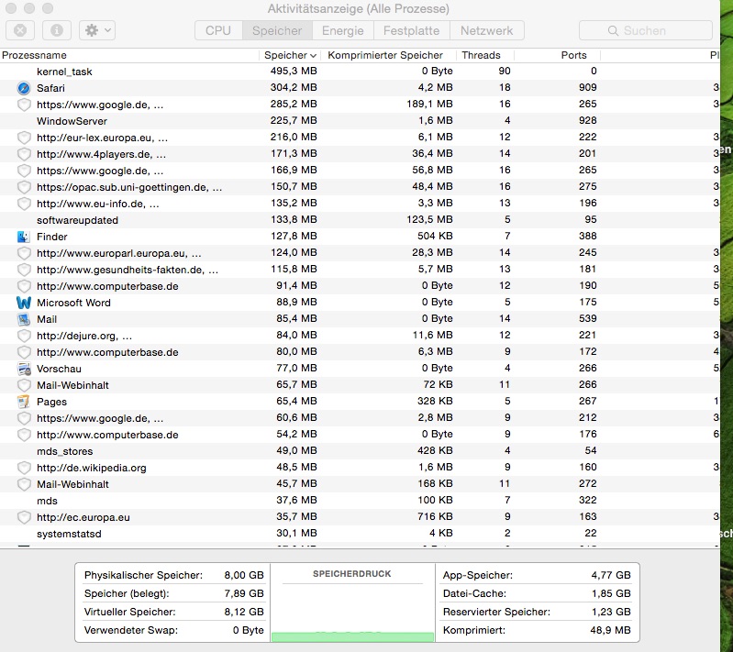Screen dimensions: 733x652
Task: Click the Finder icon in process list
Action: 24,237
